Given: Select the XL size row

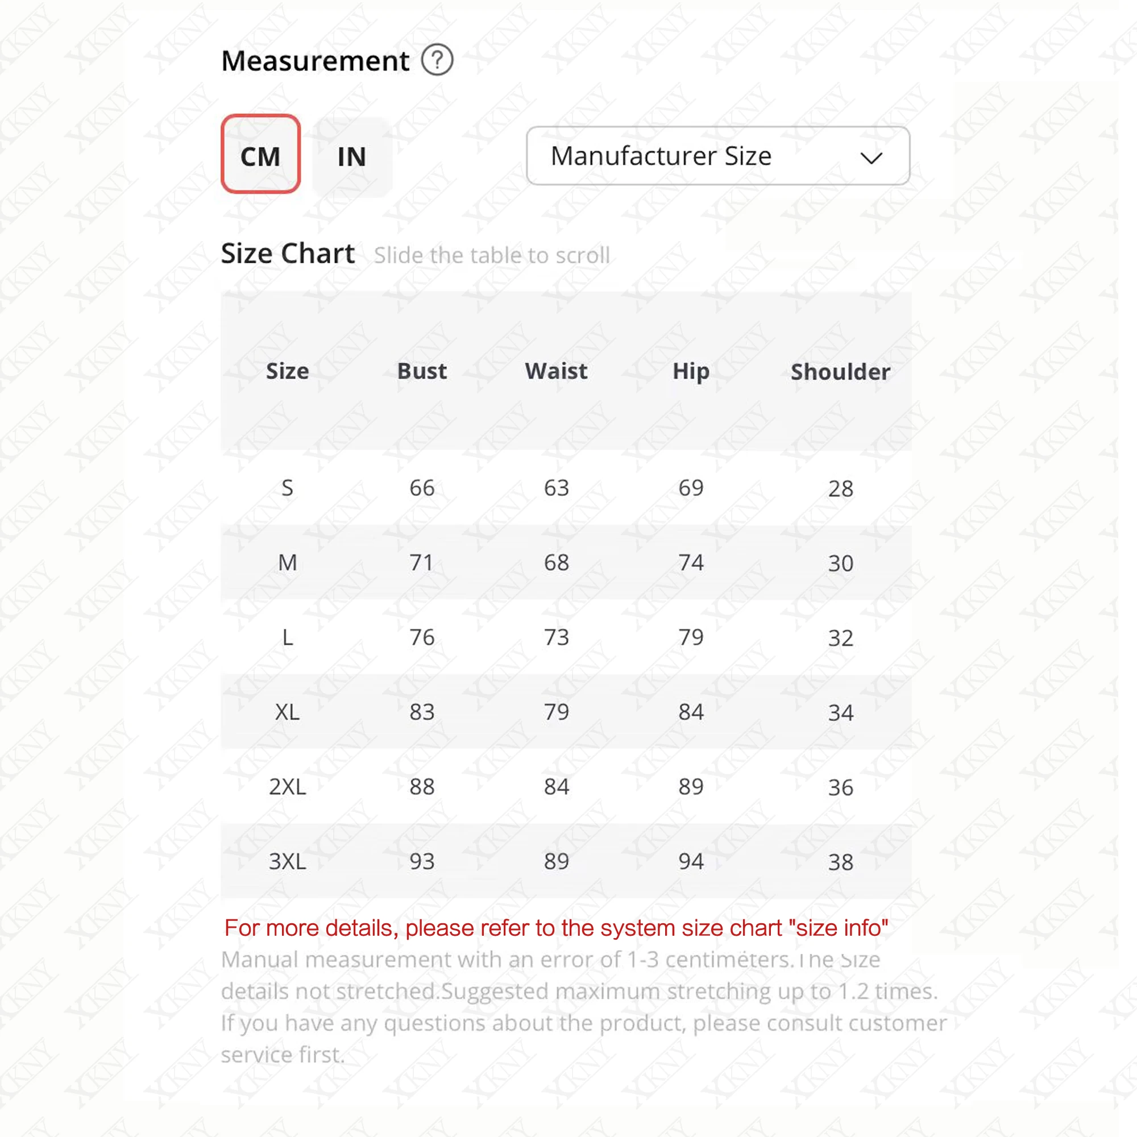Looking at the screenshot, I should coord(288,712).
